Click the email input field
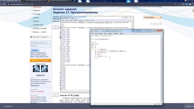The image size is (194, 109). click(41, 42)
